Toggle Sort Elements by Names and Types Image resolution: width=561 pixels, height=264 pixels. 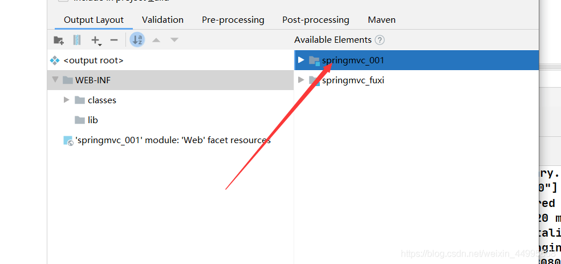coord(137,40)
